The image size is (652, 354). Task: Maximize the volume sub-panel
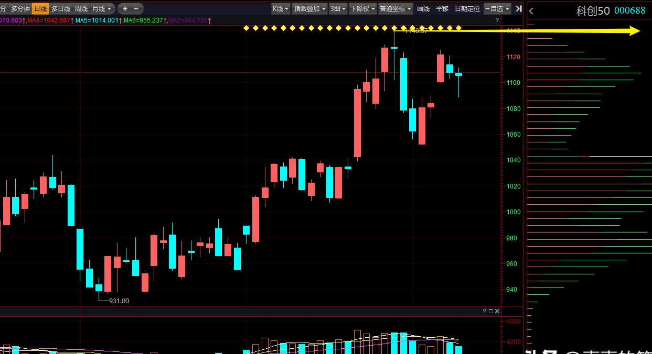491,311
